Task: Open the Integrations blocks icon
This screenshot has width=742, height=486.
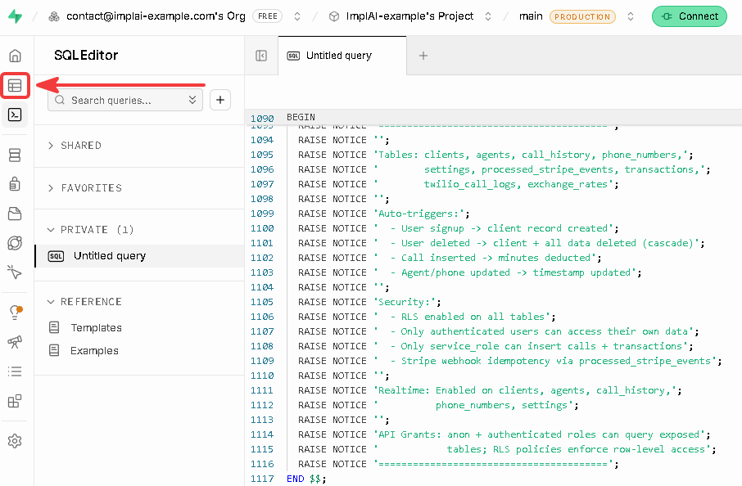Action: click(x=15, y=401)
